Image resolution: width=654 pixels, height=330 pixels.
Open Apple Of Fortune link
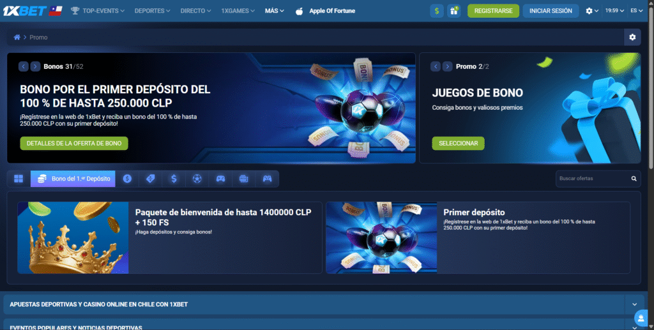[x=332, y=11]
